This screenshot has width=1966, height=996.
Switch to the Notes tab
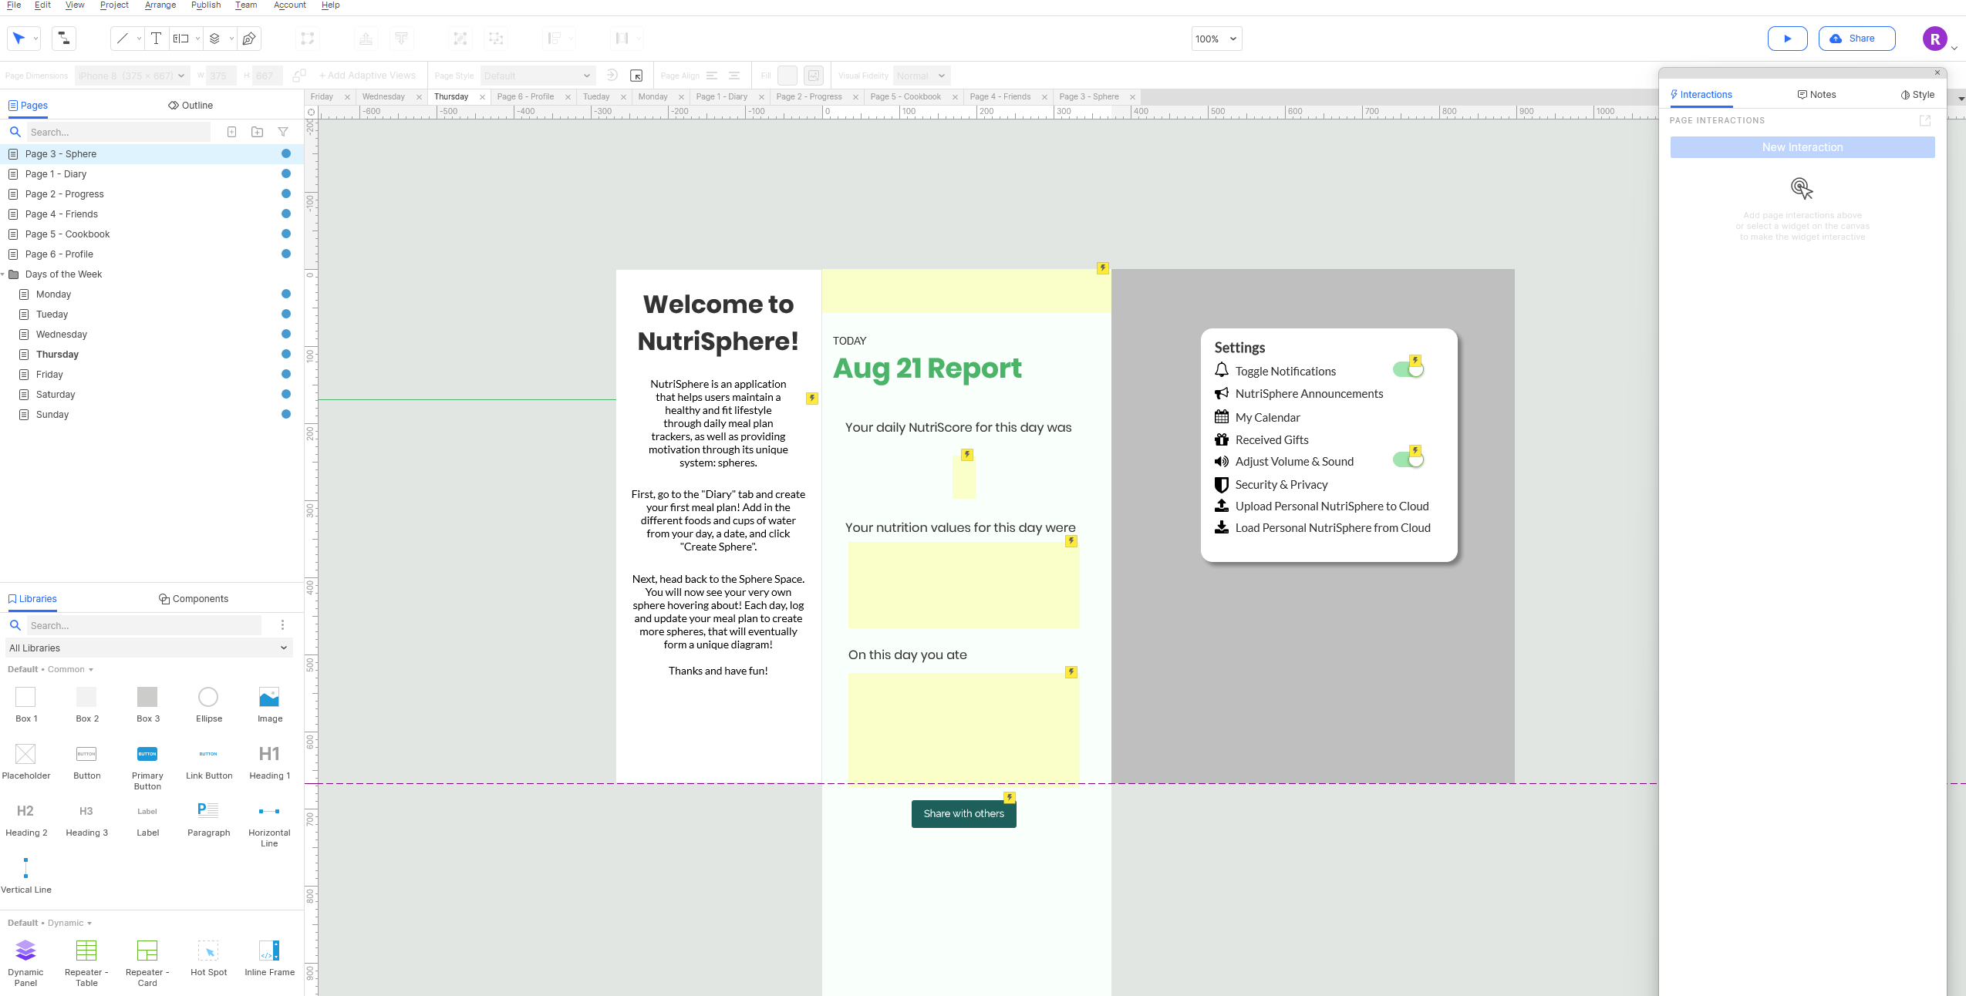tap(1816, 95)
